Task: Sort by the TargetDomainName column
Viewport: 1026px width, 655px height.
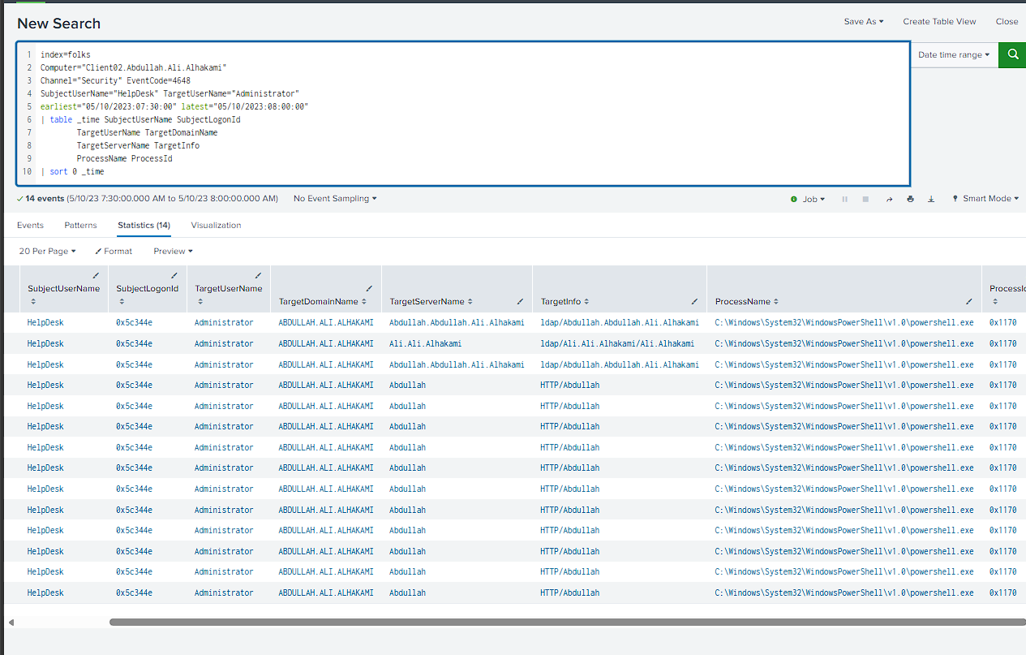Action: [322, 301]
